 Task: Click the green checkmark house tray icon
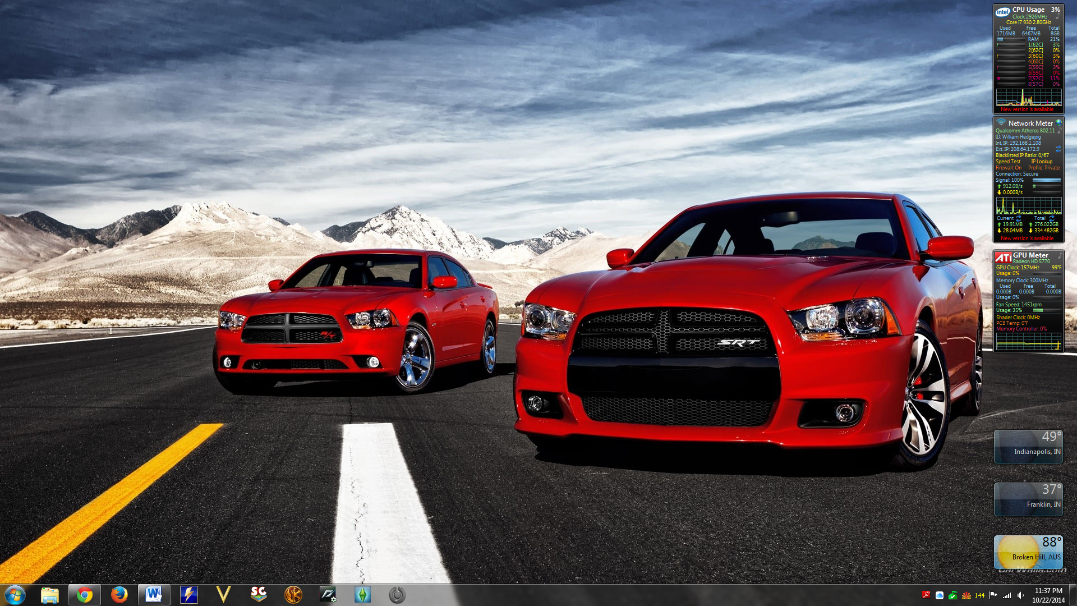(953, 595)
